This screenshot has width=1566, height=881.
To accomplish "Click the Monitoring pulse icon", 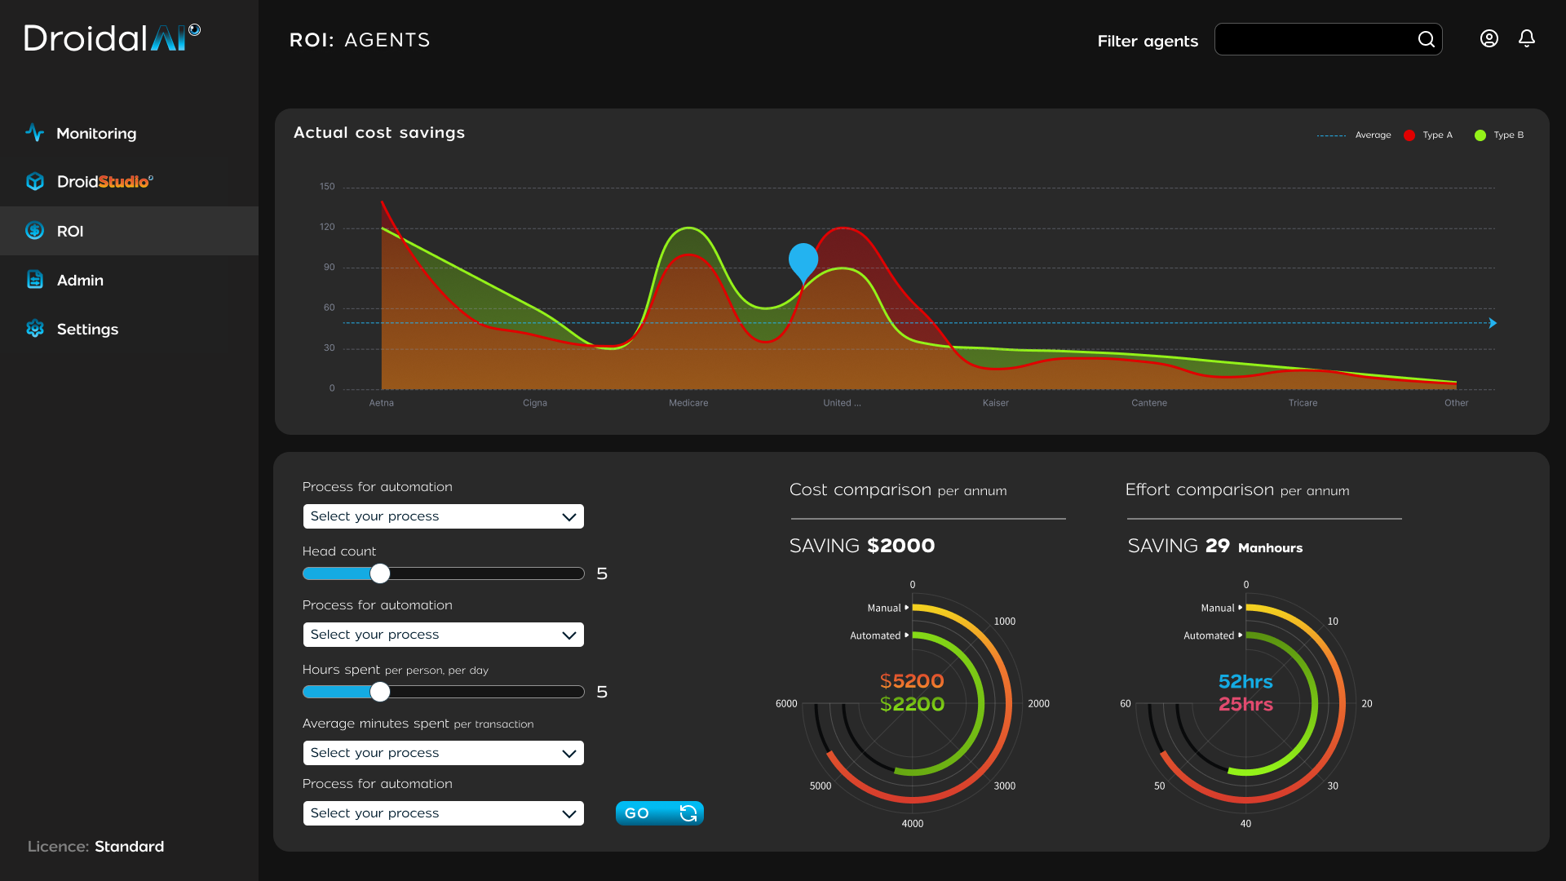I will 34,133.
